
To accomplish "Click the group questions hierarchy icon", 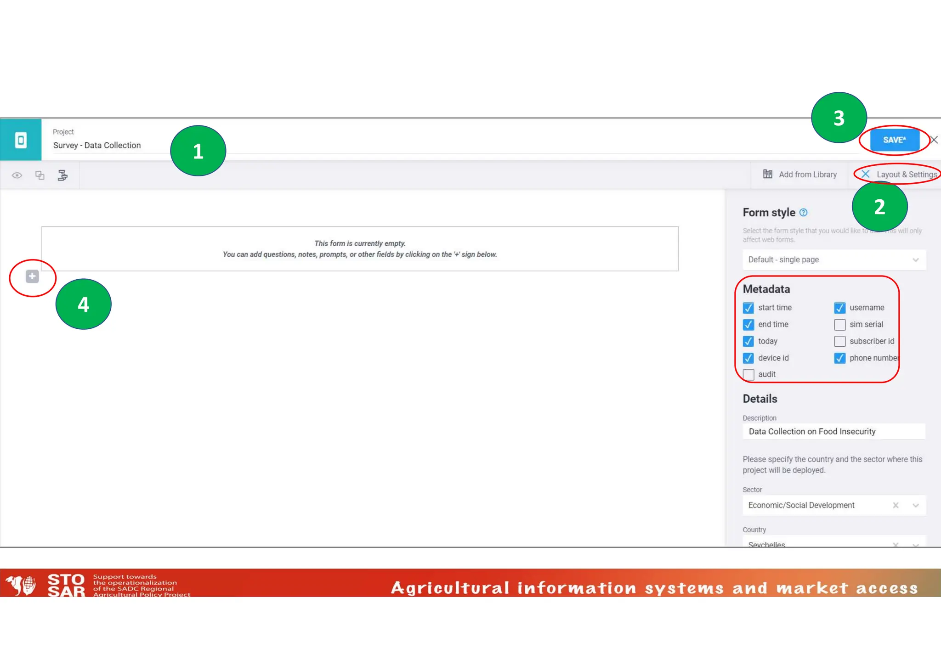I will (62, 175).
